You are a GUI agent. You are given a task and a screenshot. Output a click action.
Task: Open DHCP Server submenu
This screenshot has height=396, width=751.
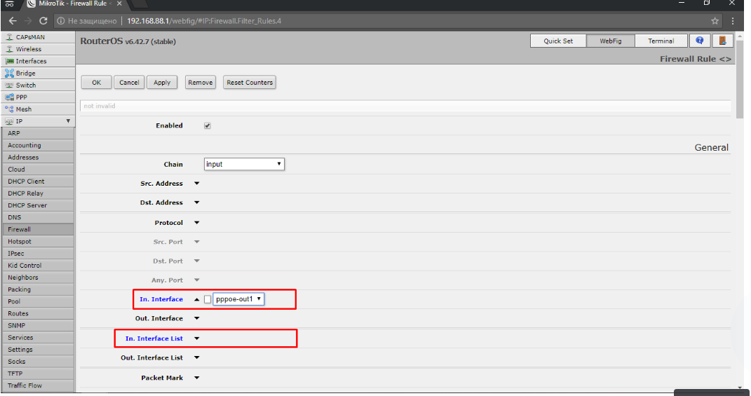click(x=38, y=205)
